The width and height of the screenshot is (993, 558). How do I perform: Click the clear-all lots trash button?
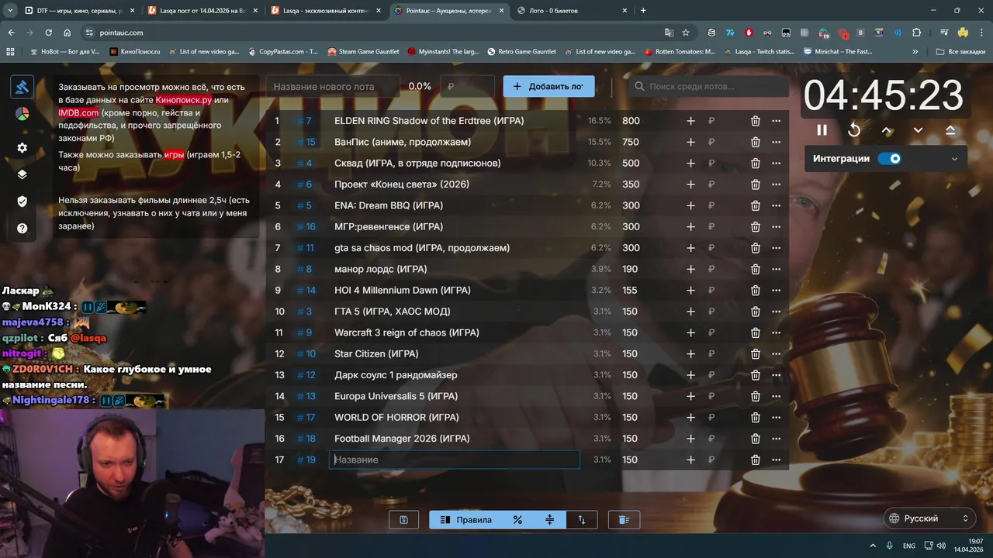click(624, 520)
